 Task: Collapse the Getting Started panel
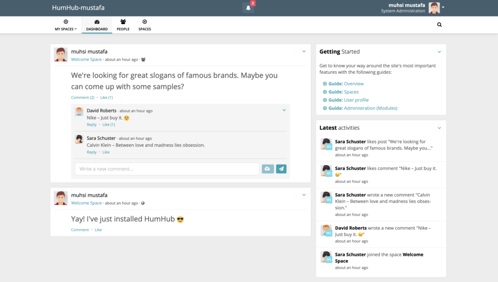(x=439, y=52)
